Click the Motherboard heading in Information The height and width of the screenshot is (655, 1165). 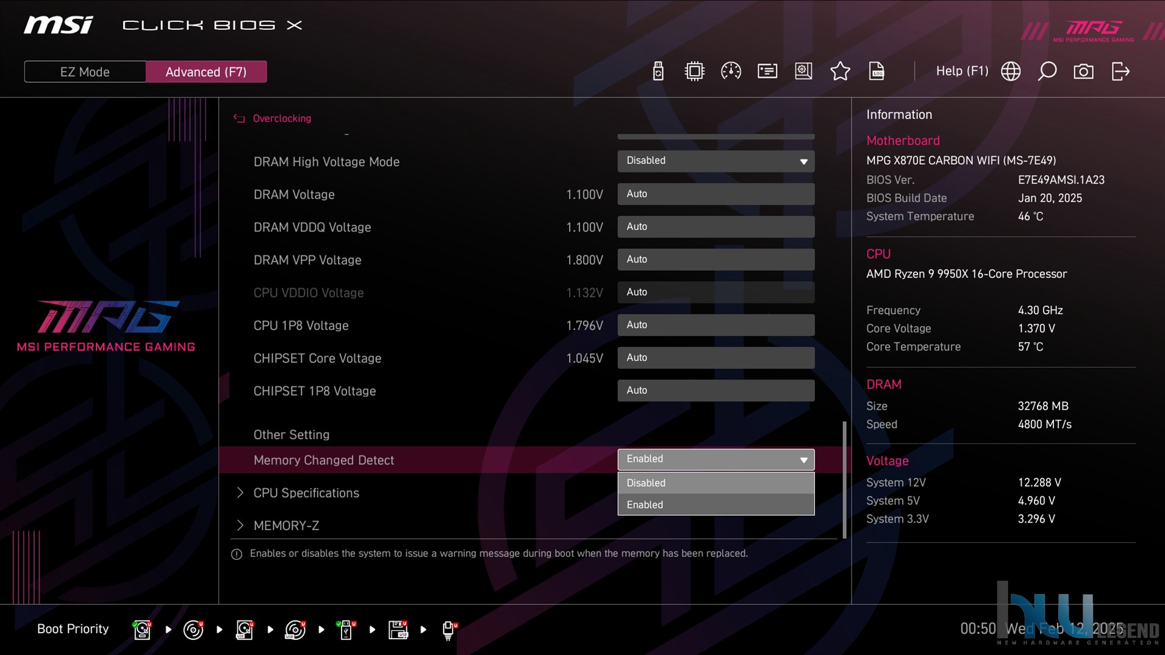pos(903,141)
